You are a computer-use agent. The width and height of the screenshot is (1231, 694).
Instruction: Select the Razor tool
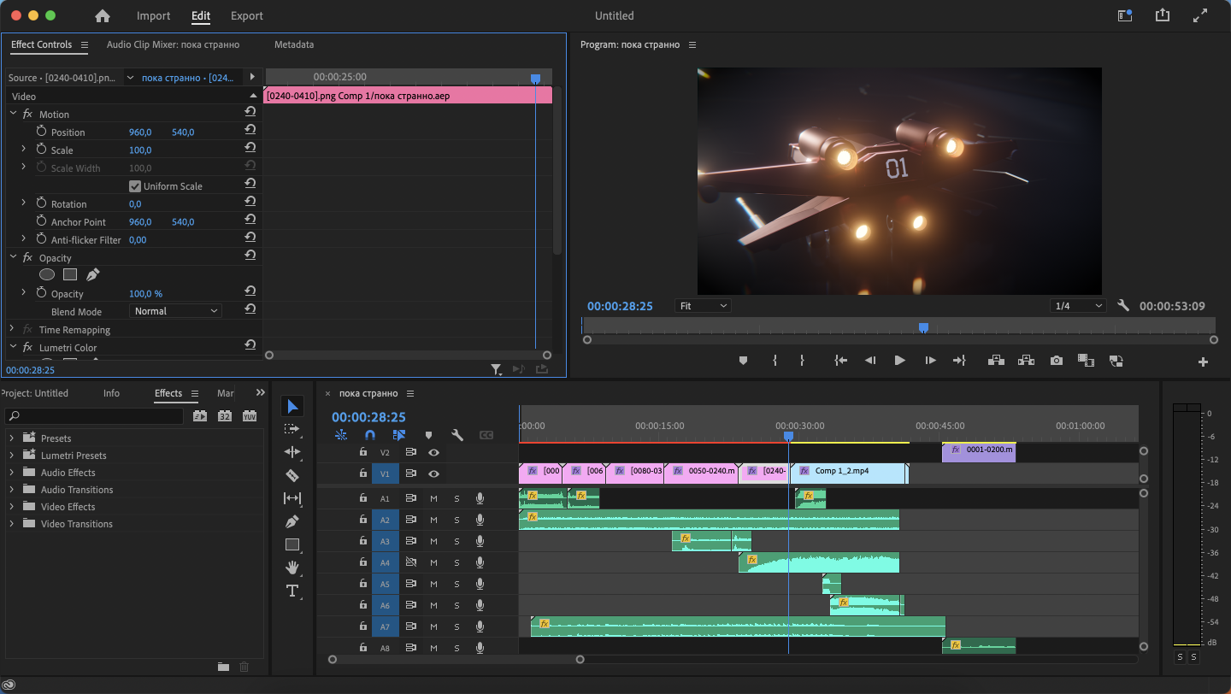[292, 475]
